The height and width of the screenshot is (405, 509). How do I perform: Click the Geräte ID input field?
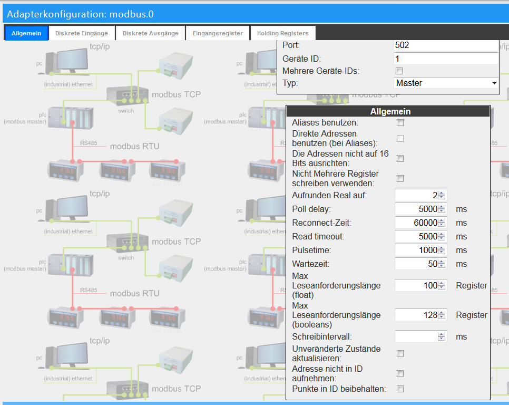click(x=446, y=59)
